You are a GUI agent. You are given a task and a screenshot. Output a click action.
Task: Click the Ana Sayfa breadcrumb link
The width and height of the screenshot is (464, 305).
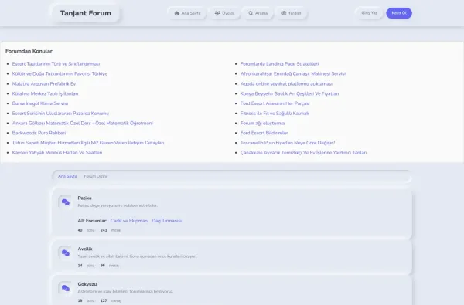tap(67, 176)
